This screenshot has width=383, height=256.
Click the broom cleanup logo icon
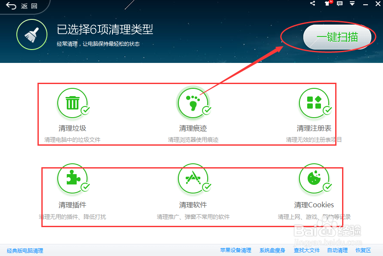[32, 34]
